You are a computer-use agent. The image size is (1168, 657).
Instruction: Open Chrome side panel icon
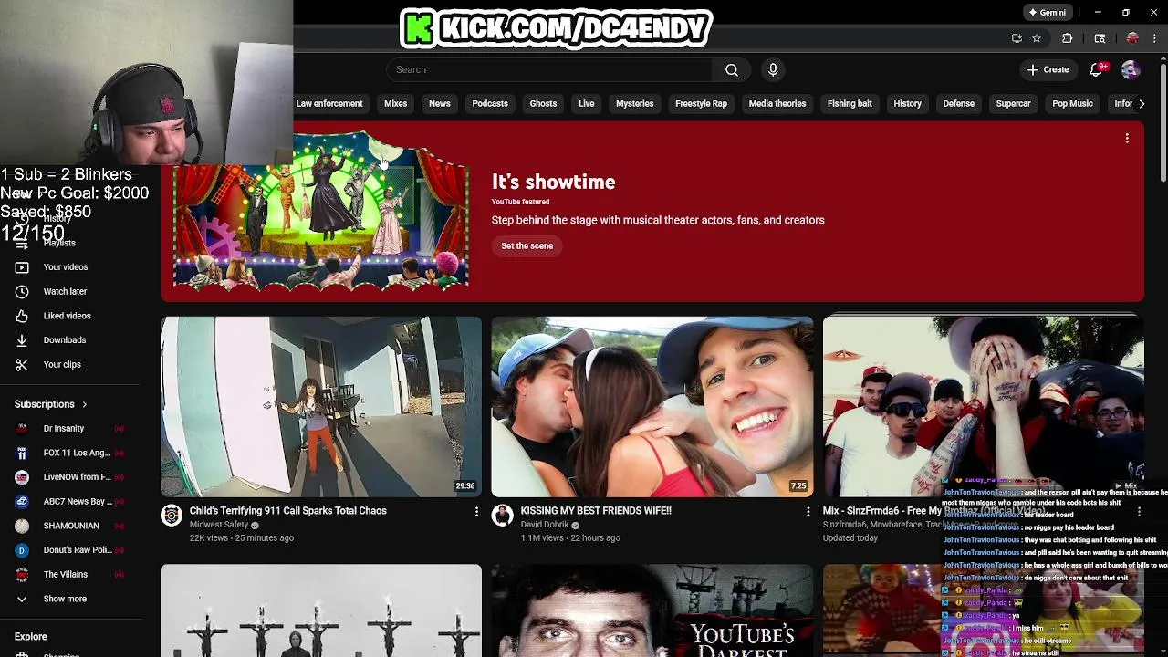coord(1100,38)
